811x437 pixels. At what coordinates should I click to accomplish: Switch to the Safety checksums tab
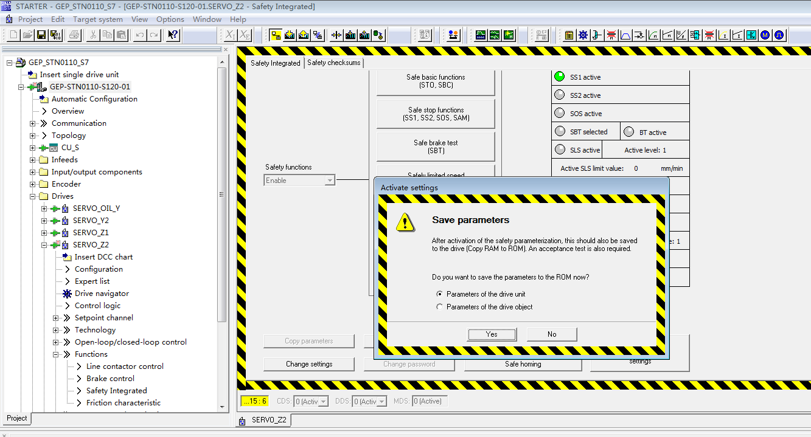333,63
